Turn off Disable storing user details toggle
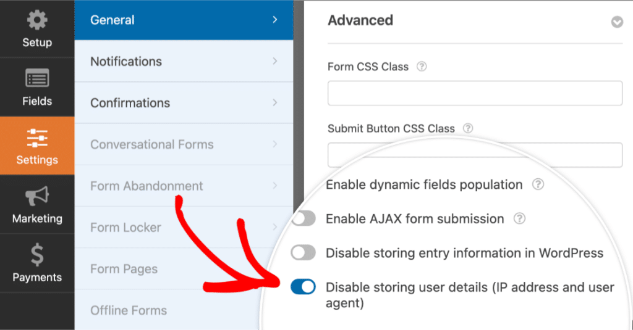 (x=304, y=287)
